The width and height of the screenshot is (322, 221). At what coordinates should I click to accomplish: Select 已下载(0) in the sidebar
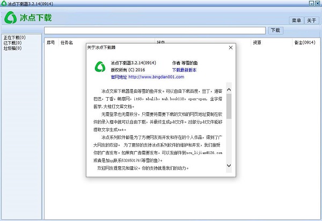tap(12, 43)
